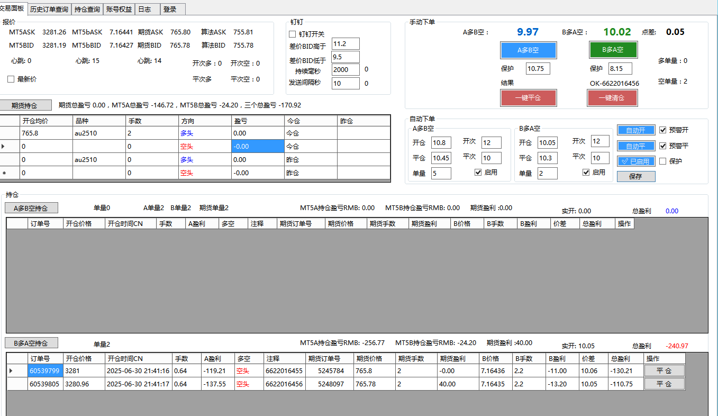Click 平仓 for order 60539799

[x=664, y=370]
